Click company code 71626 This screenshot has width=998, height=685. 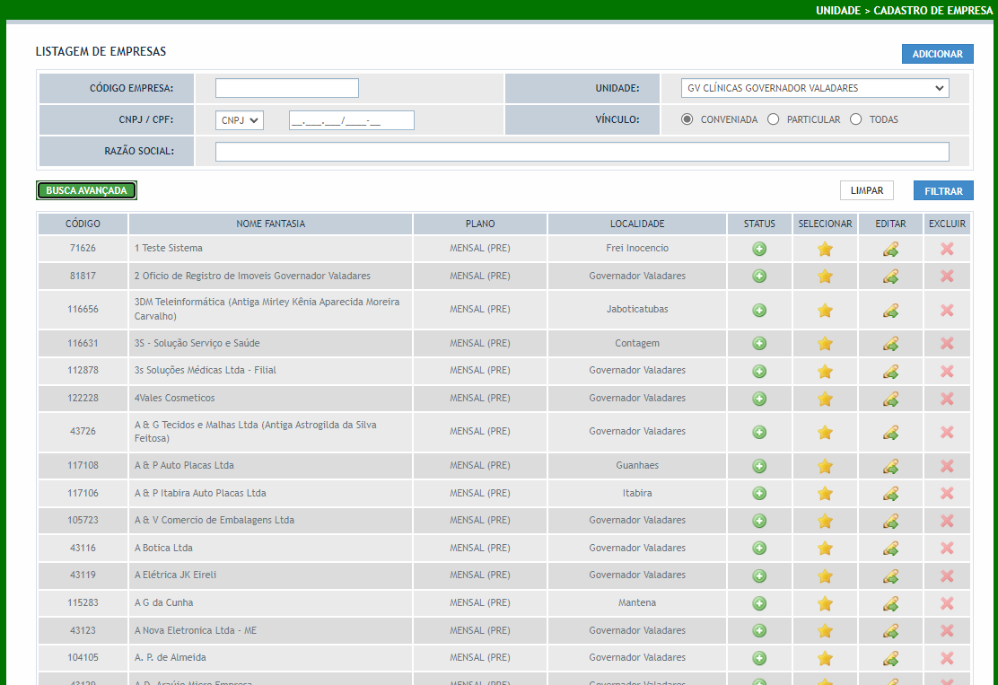pyautogui.click(x=83, y=249)
